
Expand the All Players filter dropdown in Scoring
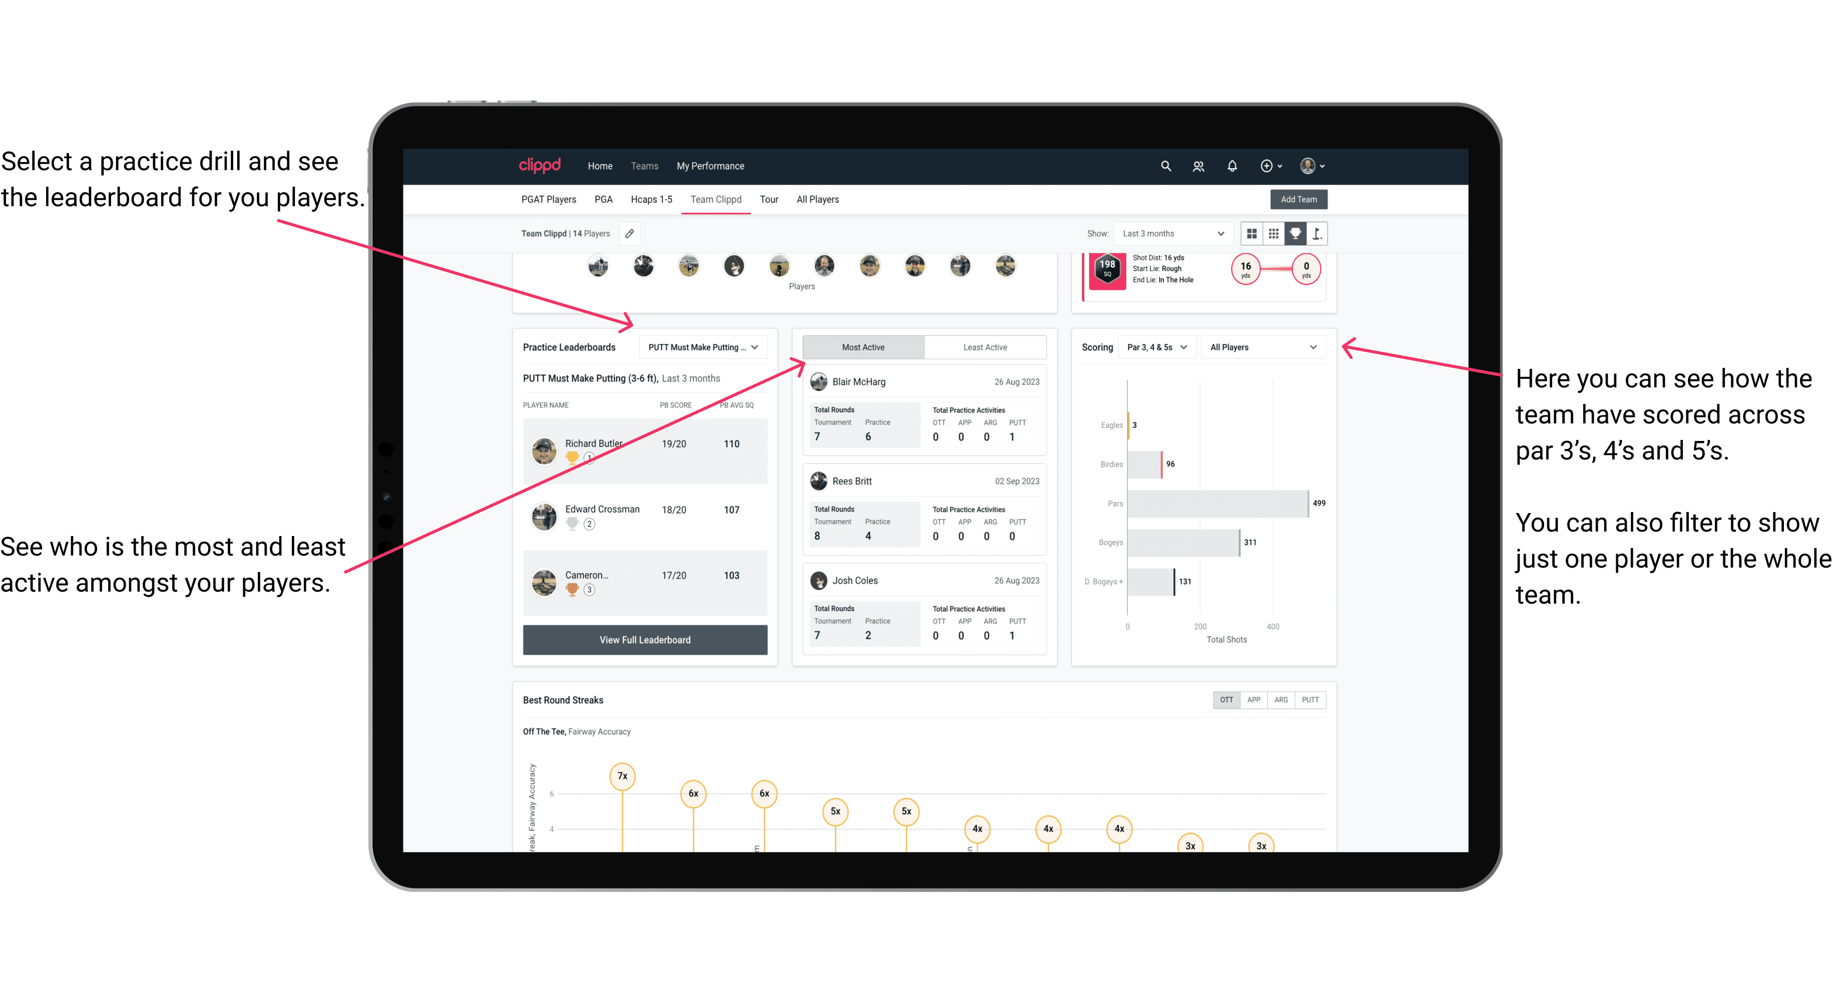1311,348
